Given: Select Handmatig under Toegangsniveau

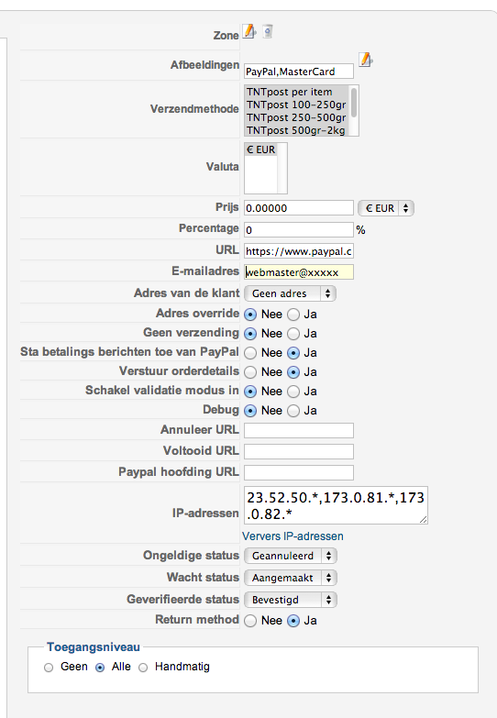Looking at the screenshot, I should 143,668.
